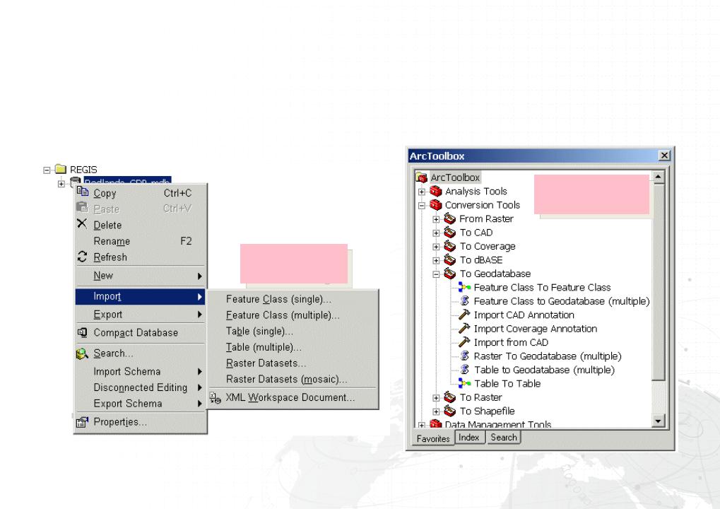720x509 pixels.
Task: Click the Import Coverage Annotation hammer icon
Action: (x=464, y=329)
